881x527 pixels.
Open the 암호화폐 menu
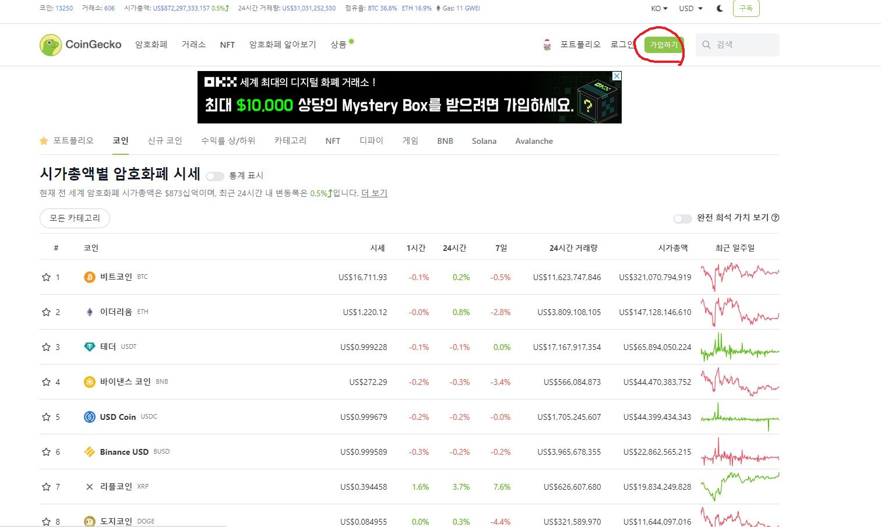click(x=151, y=45)
